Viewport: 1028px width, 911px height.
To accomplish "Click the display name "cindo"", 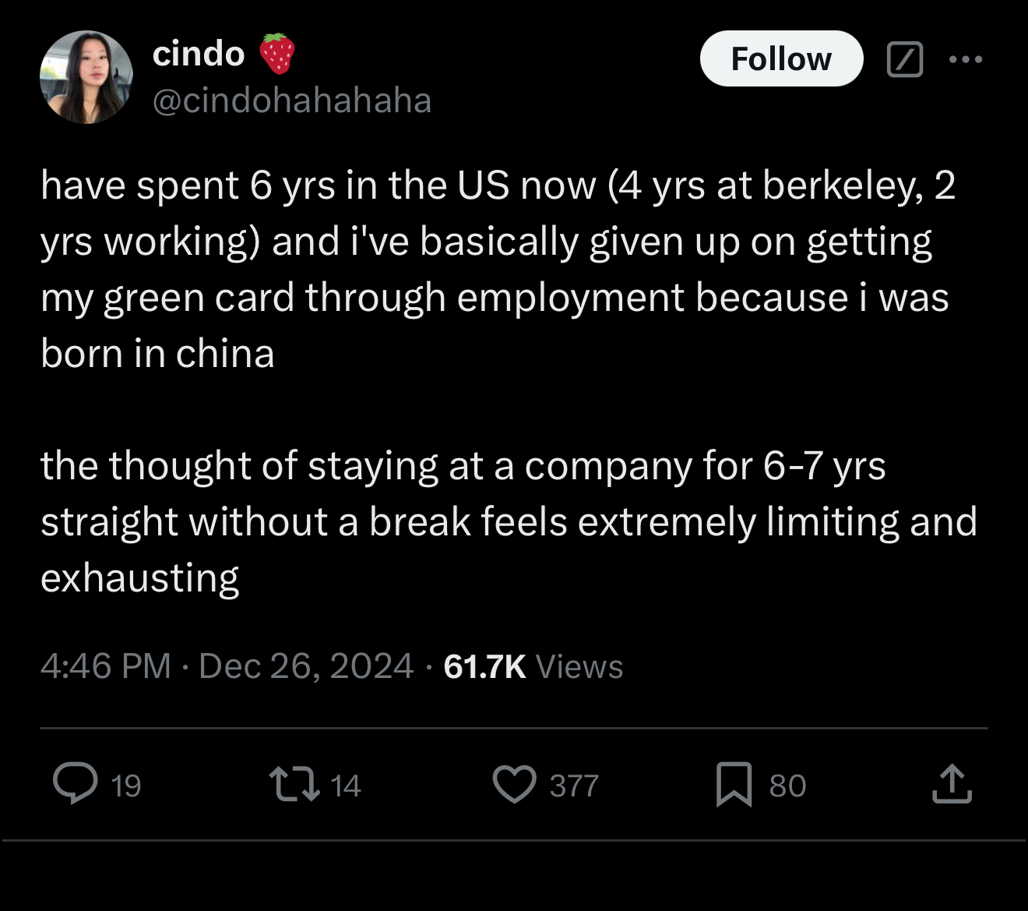I will point(199,54).
